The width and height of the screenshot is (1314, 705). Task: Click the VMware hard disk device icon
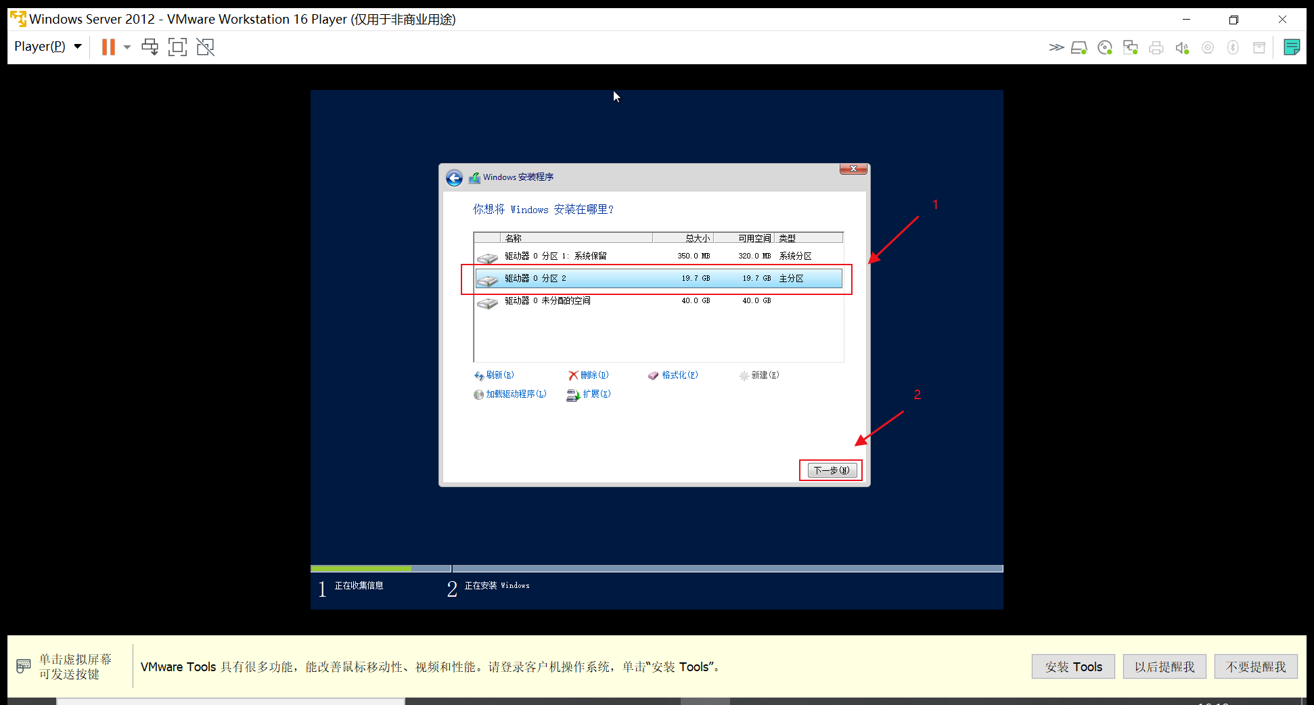1079,47
